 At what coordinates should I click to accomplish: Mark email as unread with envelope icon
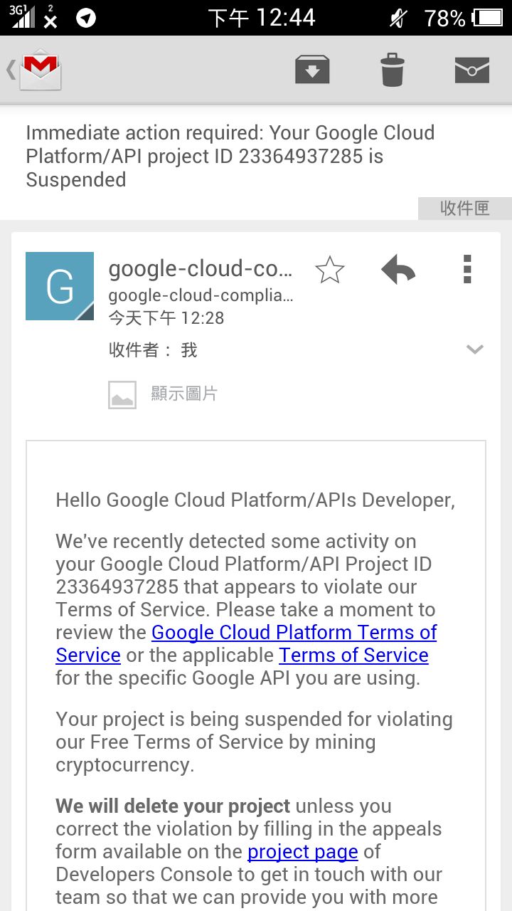tap(471, 70)
